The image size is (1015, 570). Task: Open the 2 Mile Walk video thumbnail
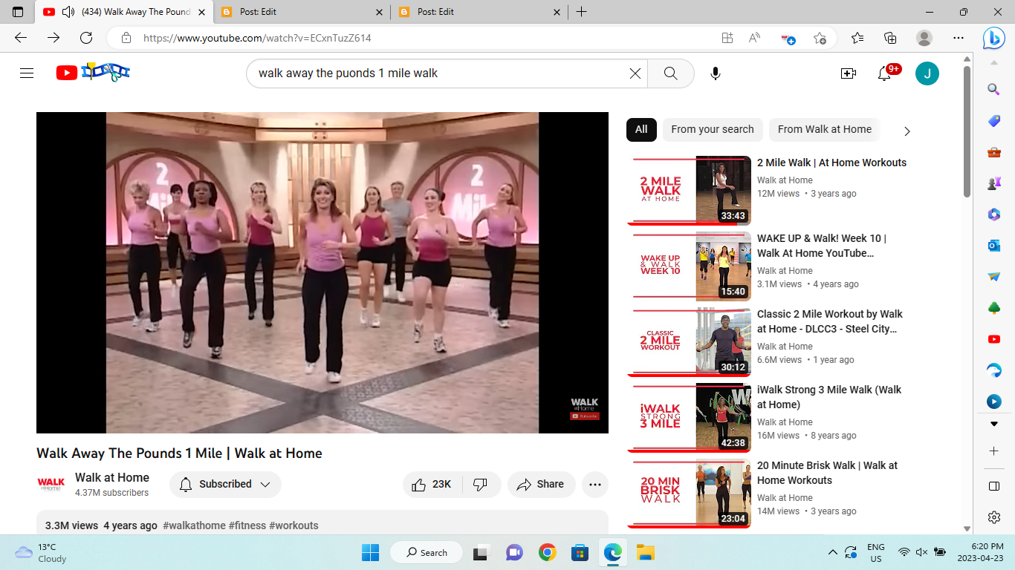[x=689, y=190]
